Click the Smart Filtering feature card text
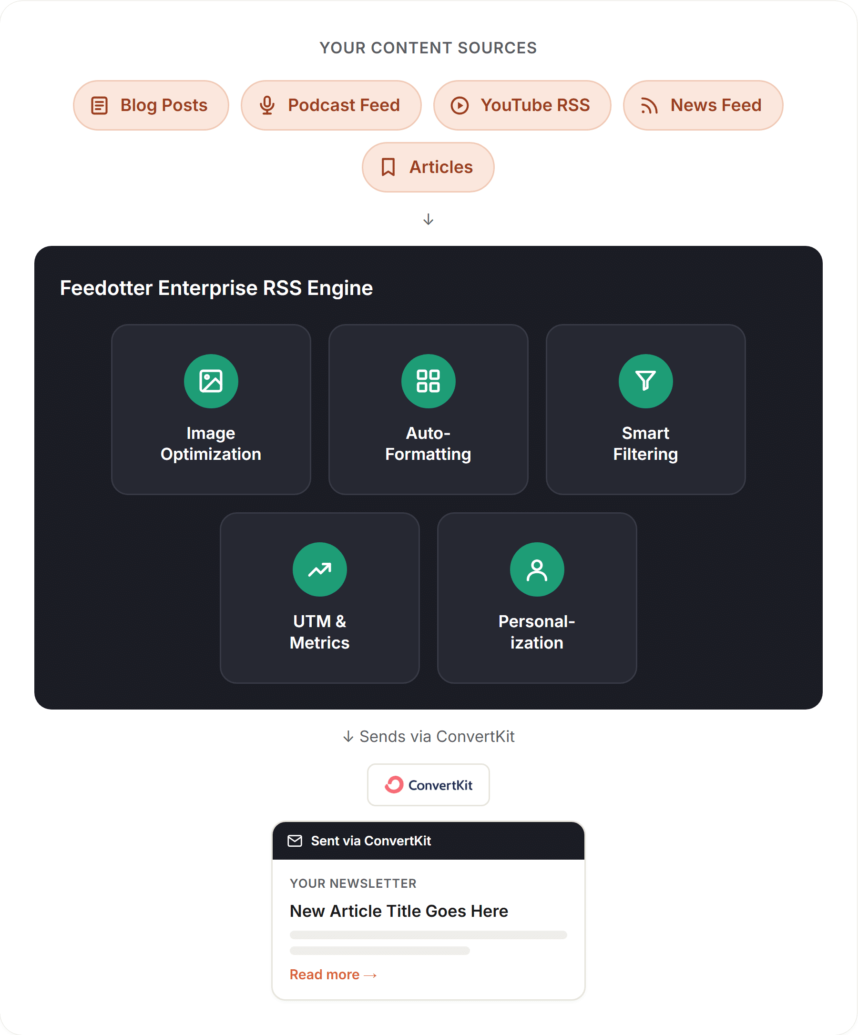The width and height of the screenshot is (858, 1035). [x=645, y=444]
